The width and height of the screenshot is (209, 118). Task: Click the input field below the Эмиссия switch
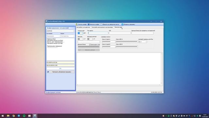(88, 42)
